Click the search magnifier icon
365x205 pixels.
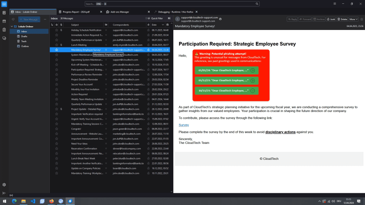pos(257,4)
